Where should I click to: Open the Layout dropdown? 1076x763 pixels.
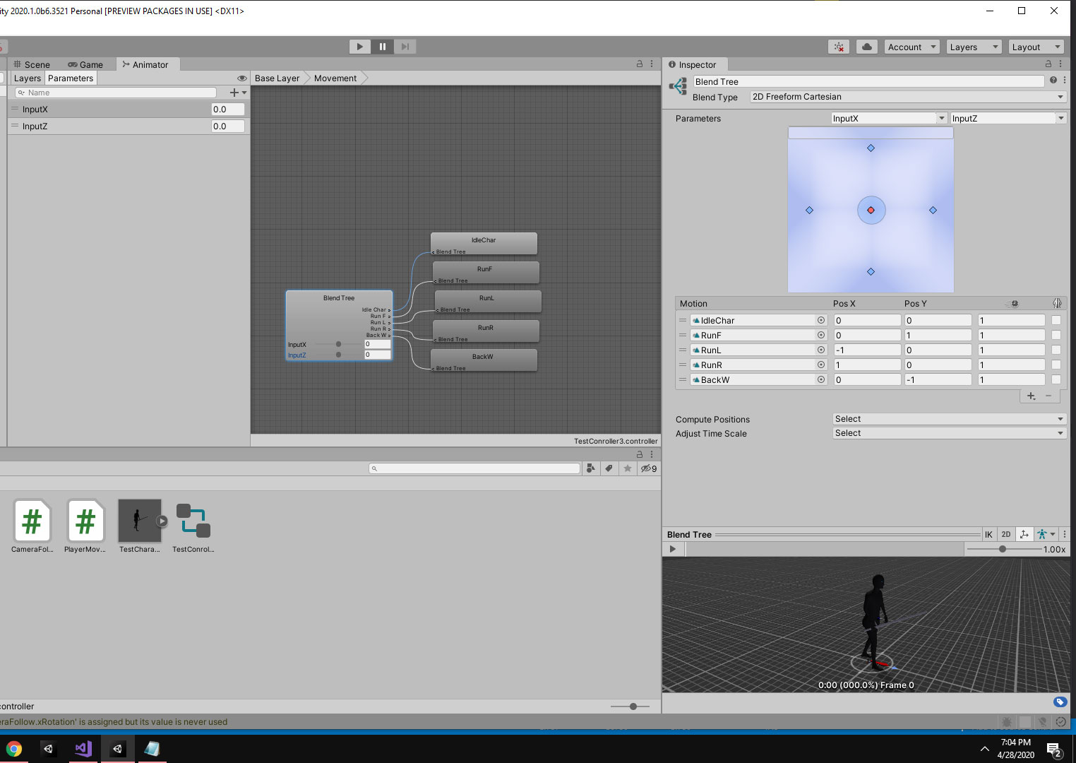pyautogui.click(x=1036, y=47)
